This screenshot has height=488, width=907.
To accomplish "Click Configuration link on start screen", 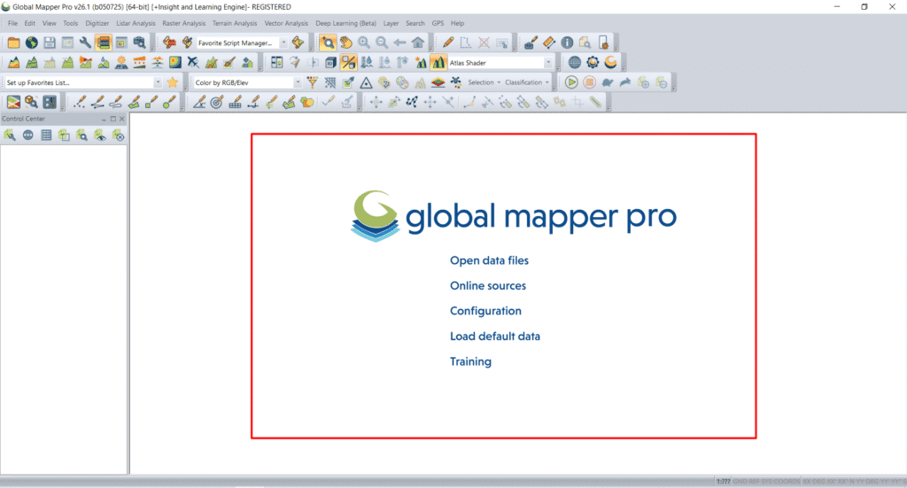I will [x=486, y=311].
